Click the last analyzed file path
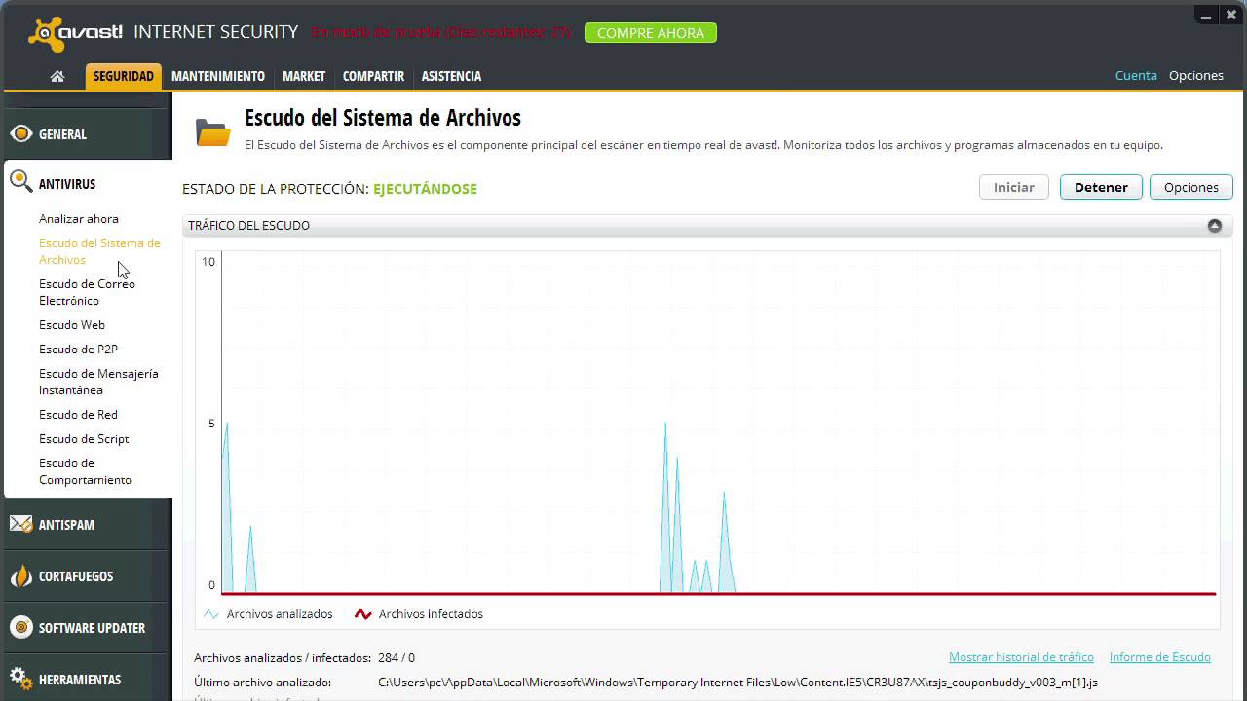Screen dimensions: 1247x701 (x=737, y=683)
